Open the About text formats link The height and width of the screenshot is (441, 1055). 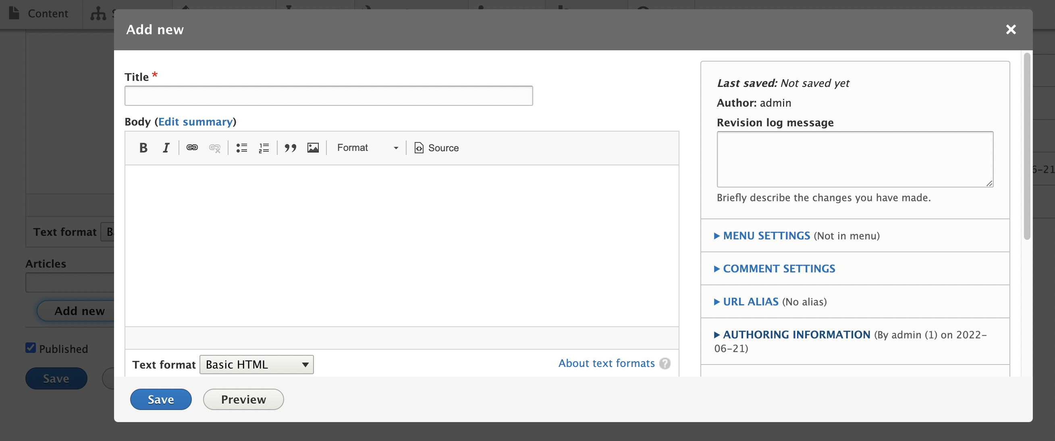click(x=606, y=363)
